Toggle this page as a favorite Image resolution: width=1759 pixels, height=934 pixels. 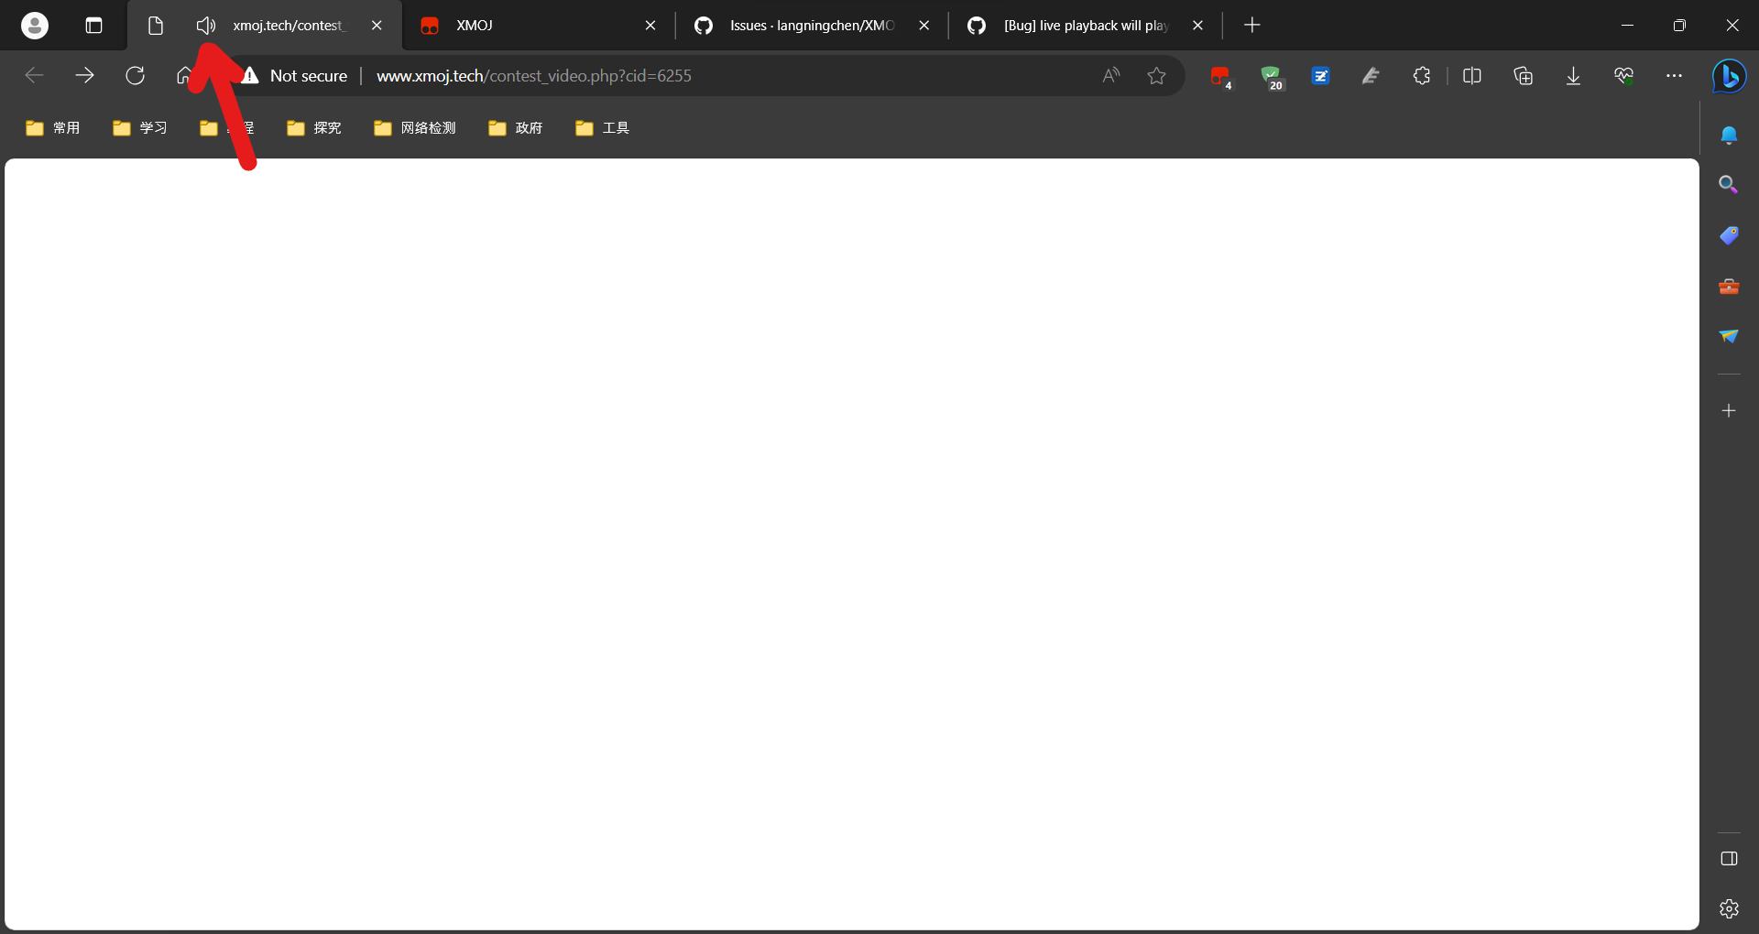[1156, 76]
